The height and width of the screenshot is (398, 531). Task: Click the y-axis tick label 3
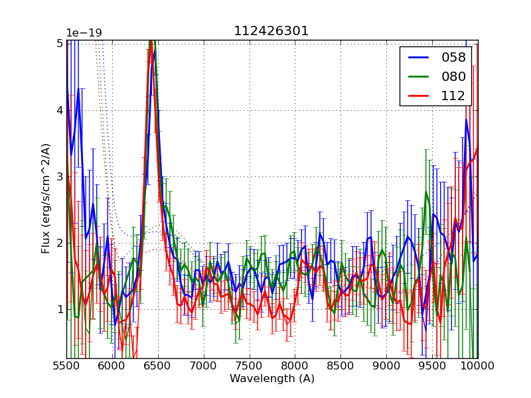click(x=60, y=176)
